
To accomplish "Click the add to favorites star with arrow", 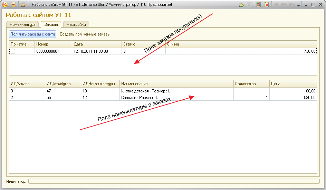I will pyautogui.click(x=241, y=4).
